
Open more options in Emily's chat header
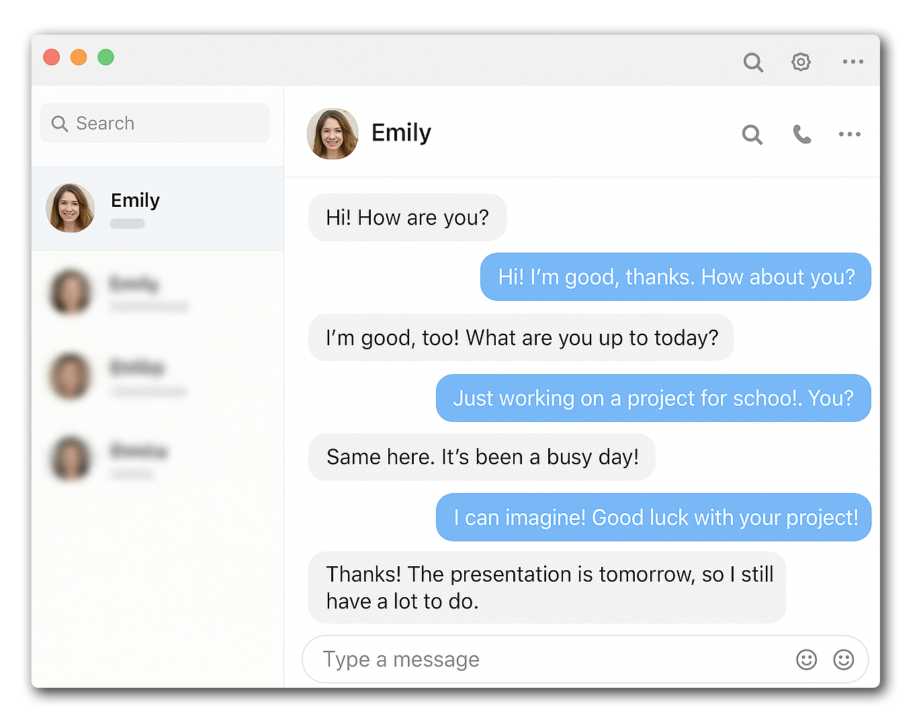tap(849, 134)
